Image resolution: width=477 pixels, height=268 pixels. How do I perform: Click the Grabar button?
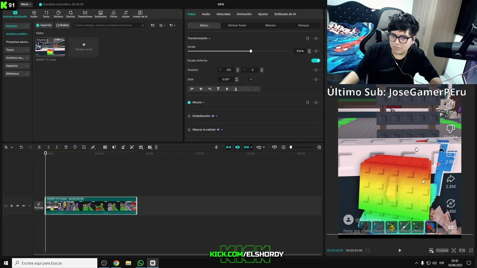[x=63, y=25]
